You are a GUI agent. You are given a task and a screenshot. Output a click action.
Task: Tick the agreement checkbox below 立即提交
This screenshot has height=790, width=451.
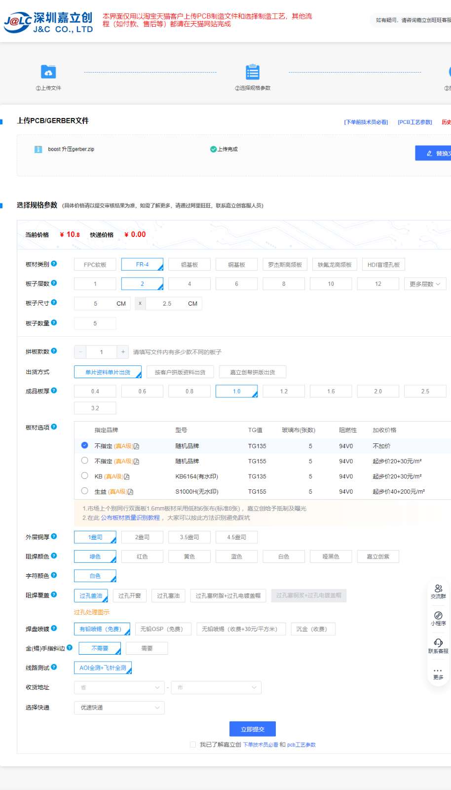click(x=193, y=745)
